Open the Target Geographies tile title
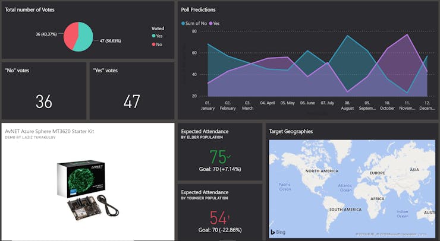 291,131
